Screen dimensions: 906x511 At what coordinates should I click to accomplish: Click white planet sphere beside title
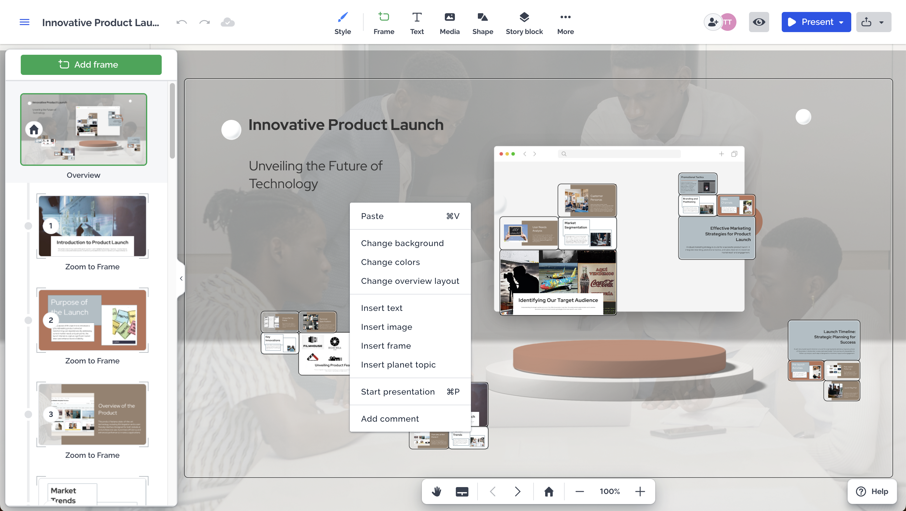[231, 130]
